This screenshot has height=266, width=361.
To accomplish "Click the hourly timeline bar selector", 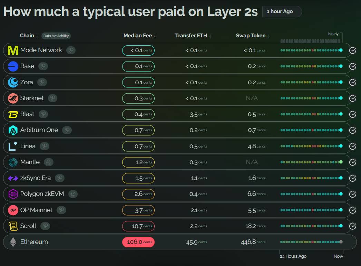I will pyautogui.click(x=341, y=38).
